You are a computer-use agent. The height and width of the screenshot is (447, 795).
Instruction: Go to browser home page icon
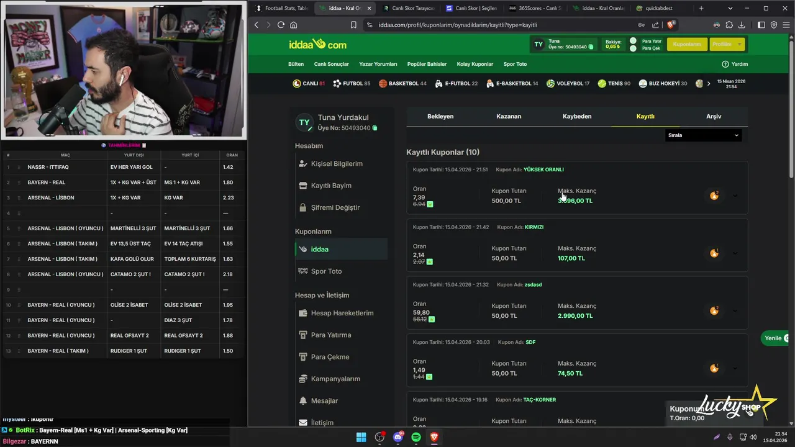click(x=294, y=25)
